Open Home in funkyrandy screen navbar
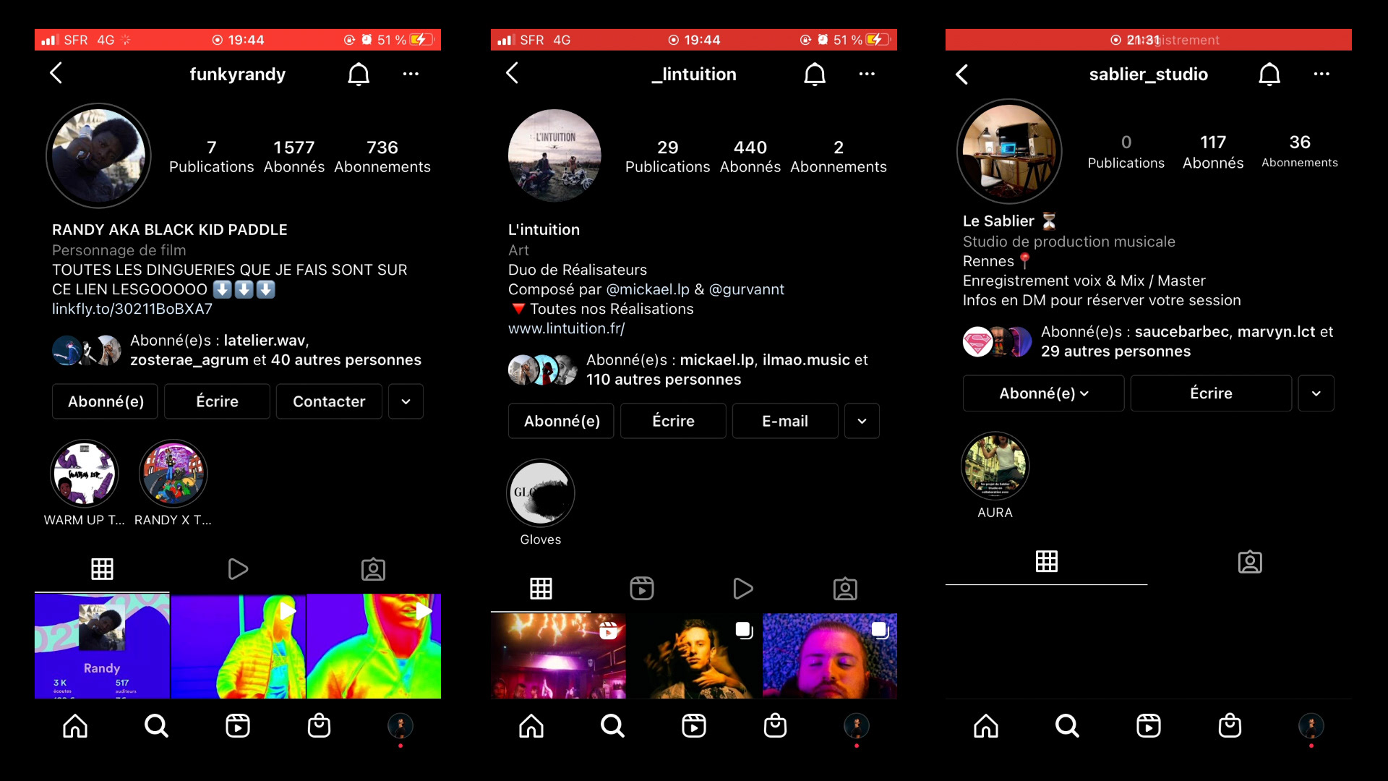Image resolution: width=1388 pixels, height=781 pixels. coord(75,725)
